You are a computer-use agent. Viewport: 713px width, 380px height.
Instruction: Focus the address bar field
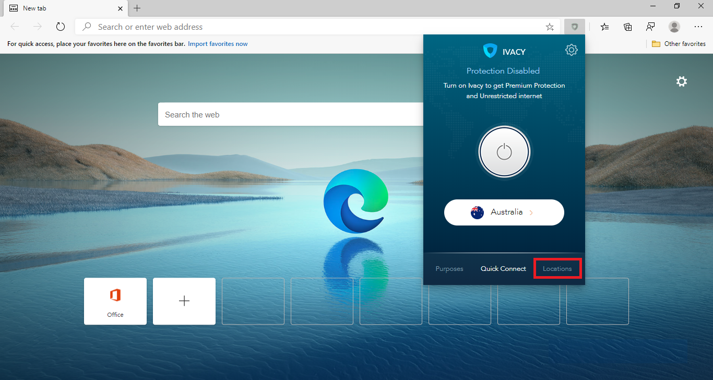tap(317, 27)
